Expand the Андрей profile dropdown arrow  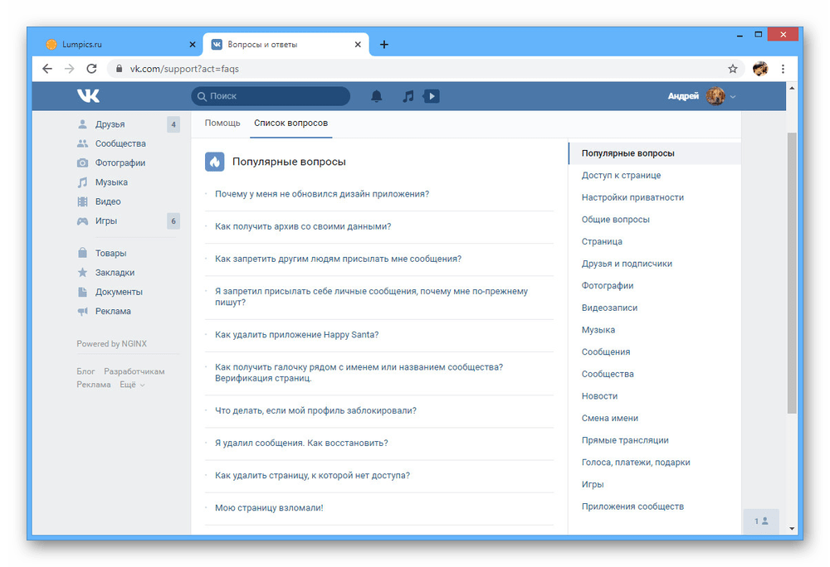click(733, 97)
